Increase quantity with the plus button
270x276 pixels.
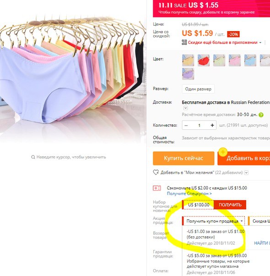click(212, 125)
